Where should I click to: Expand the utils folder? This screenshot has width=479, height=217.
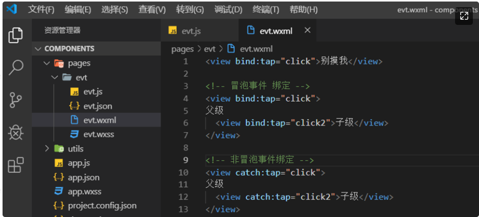point(75,149)
